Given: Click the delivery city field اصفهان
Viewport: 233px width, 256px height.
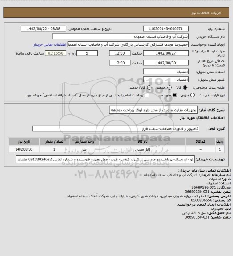Looking at the screenshot, I should click(166, 80).
